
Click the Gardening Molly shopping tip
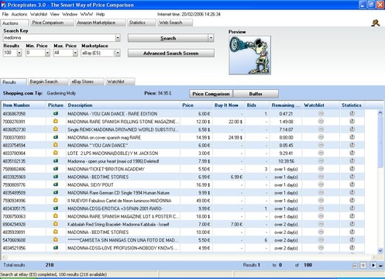pyautogui.click(x=61, y=93)
